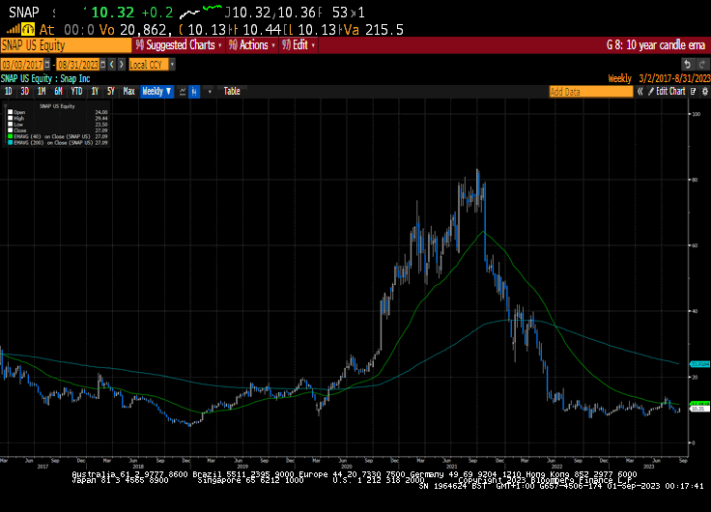Viewport: 711px width, 512px height.
Task: Click the Add Data input field
Action: click(591, 92)
